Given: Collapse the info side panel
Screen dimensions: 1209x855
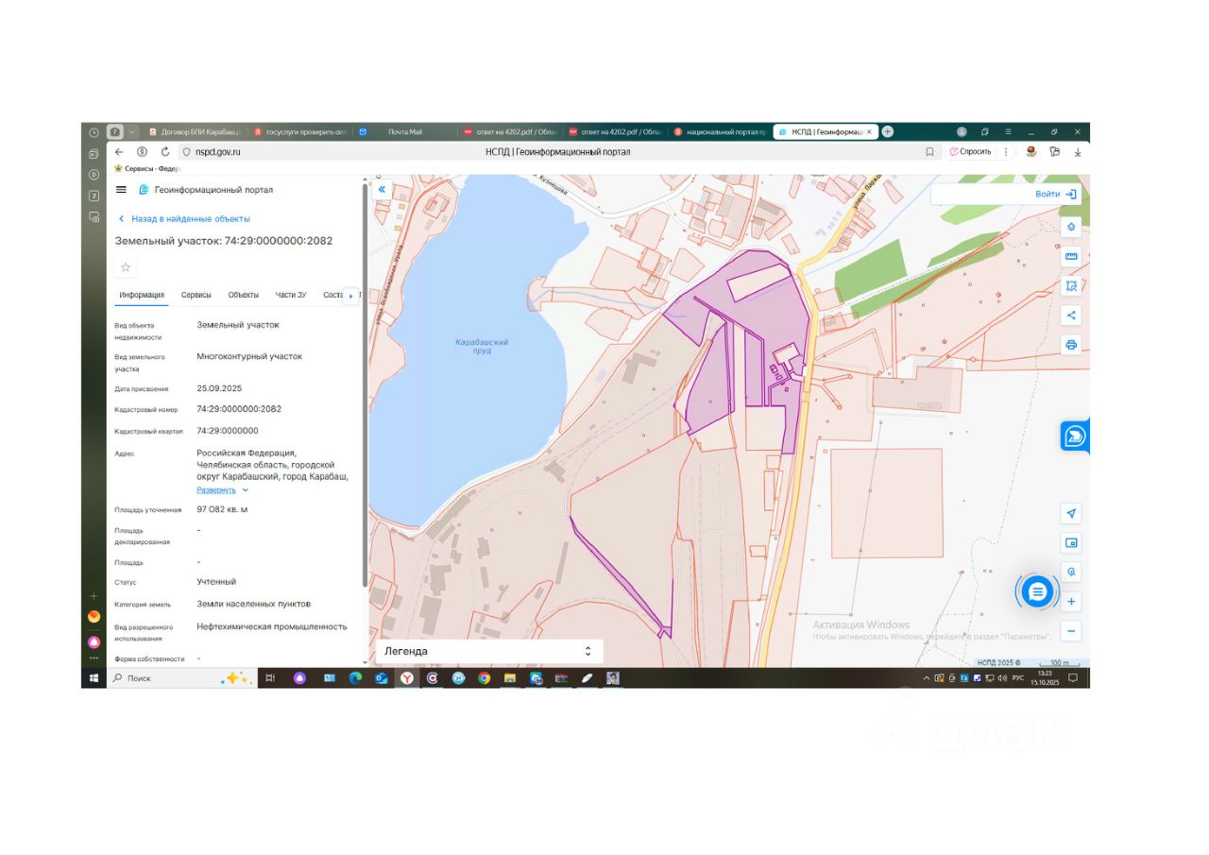Looking at the screenshot, I should [382, 189].
